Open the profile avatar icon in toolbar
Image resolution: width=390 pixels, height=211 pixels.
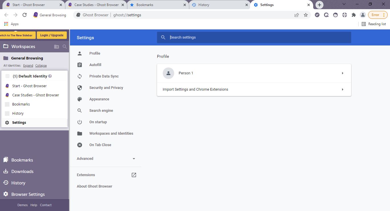click(363, 15)
